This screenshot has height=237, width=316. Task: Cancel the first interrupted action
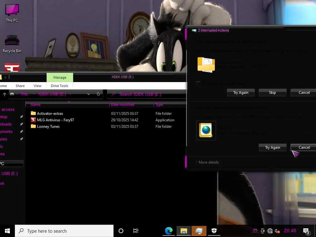303,93
